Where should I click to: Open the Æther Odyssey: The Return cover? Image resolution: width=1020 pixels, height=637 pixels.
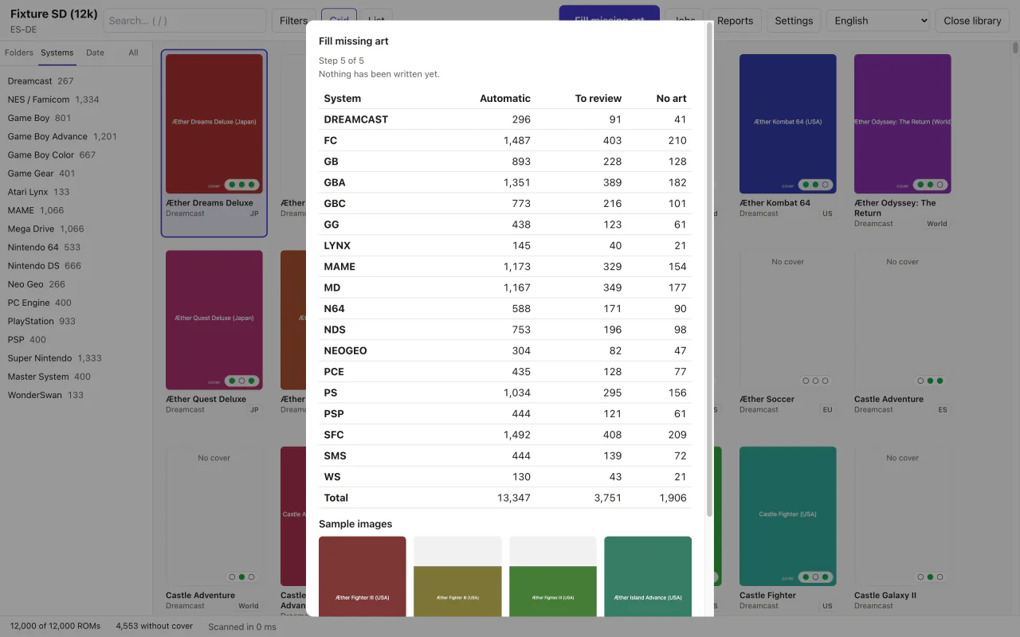(903, 123)
